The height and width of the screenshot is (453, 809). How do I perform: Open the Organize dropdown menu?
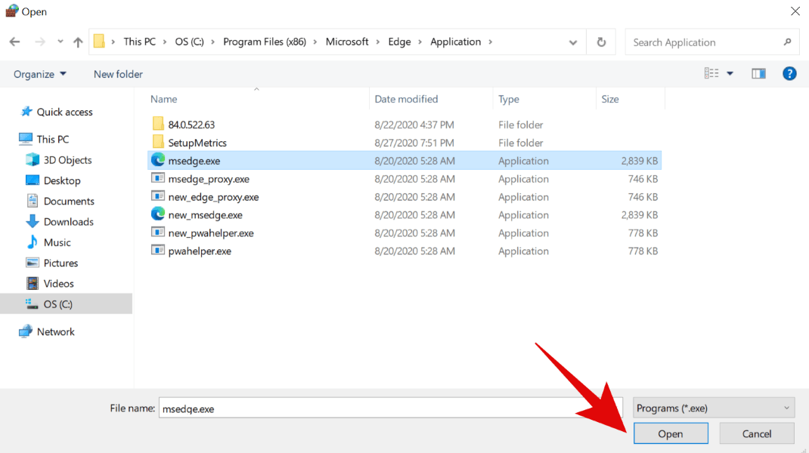tap(40, 74)
